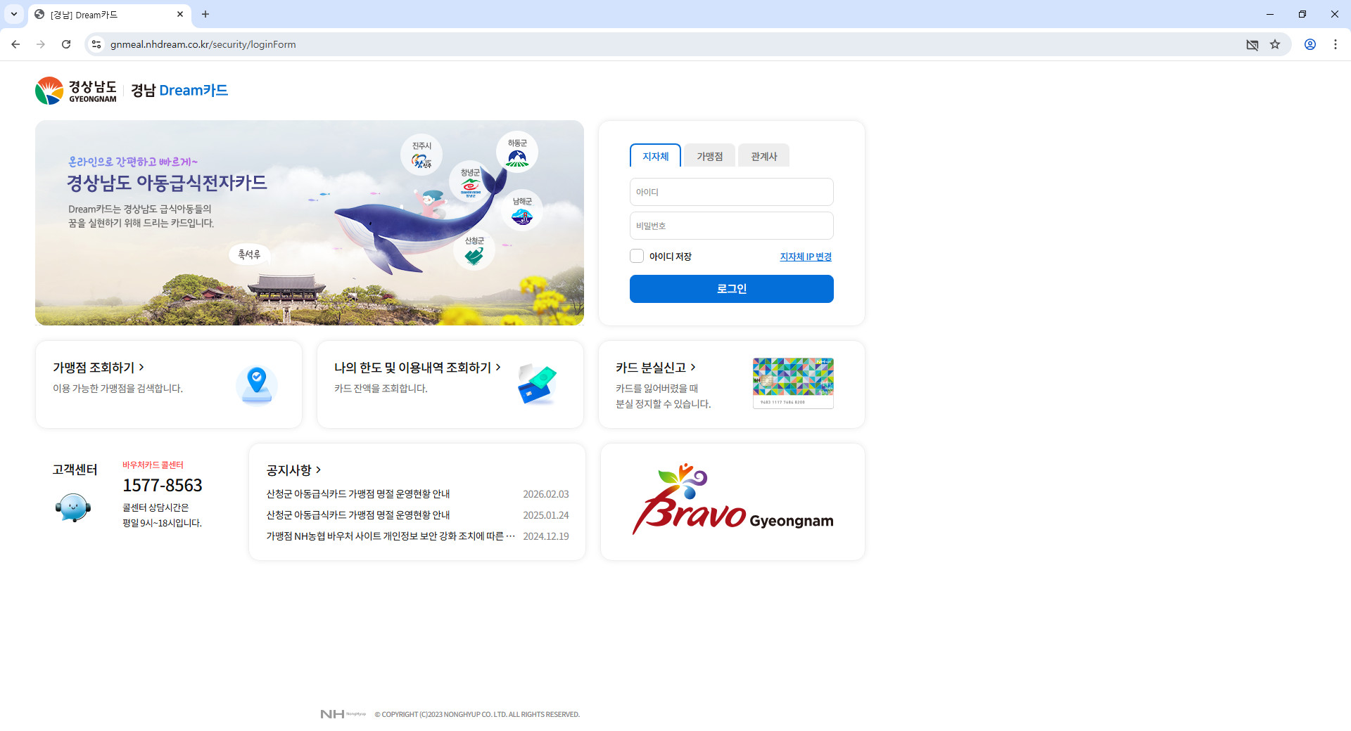This screenshot has height=731, width=1351.
Task: Click the 남해군 county emblem bubble
Action: tap(522, 210)
